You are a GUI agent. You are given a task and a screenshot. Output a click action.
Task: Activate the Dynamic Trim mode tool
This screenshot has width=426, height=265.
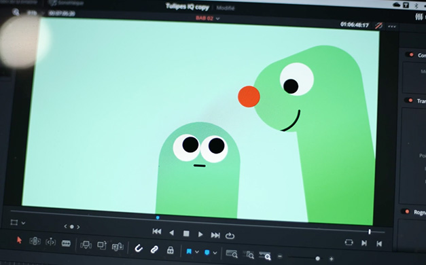tap(51, 242)
